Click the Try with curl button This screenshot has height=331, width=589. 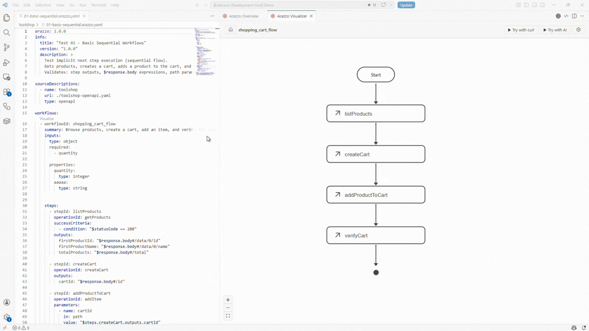pyautogui.click(x=521, y=30)
